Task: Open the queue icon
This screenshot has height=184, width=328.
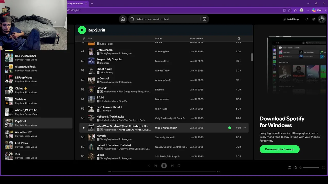Action: (290, 168)
